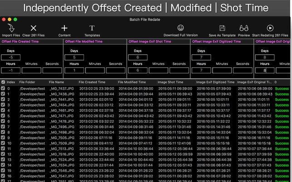Click the Offset Image Exif Shot Time title
The width and height of the screenshot is (292, 182).
150,41
